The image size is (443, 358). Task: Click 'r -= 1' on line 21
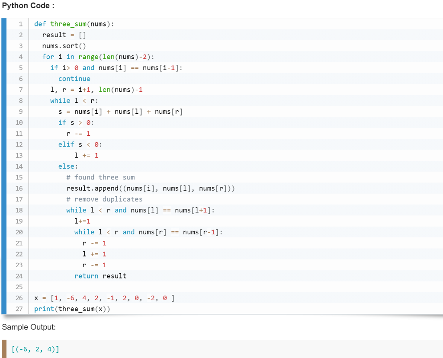pos(94,243)
